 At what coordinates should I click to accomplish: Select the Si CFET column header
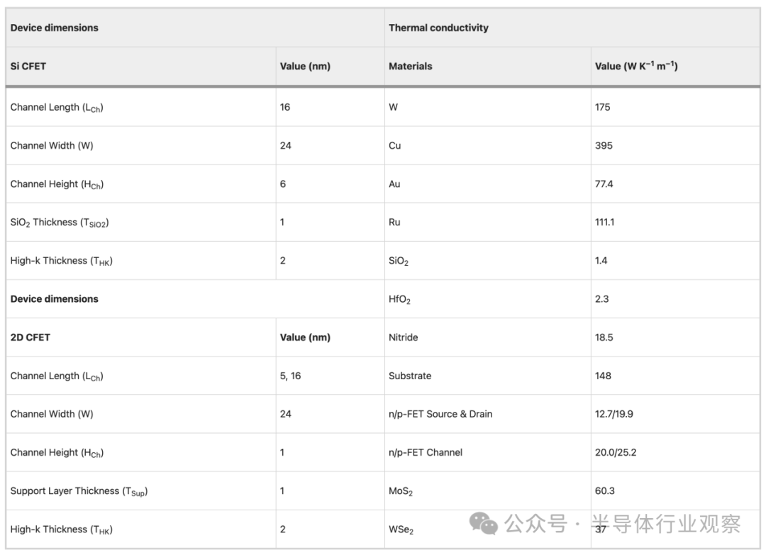28,66
